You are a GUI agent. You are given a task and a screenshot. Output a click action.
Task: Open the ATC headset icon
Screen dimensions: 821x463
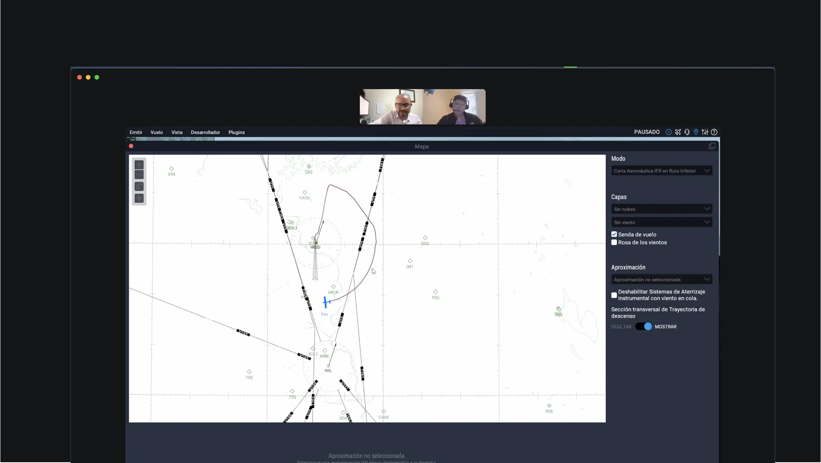pyautogui.click(x=687, y=132)
